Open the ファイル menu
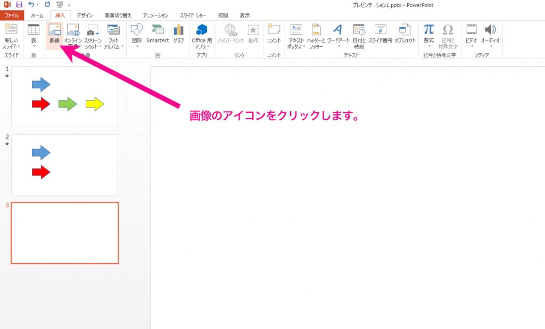Viewport: 545px width, 329px height. (12, 15)
